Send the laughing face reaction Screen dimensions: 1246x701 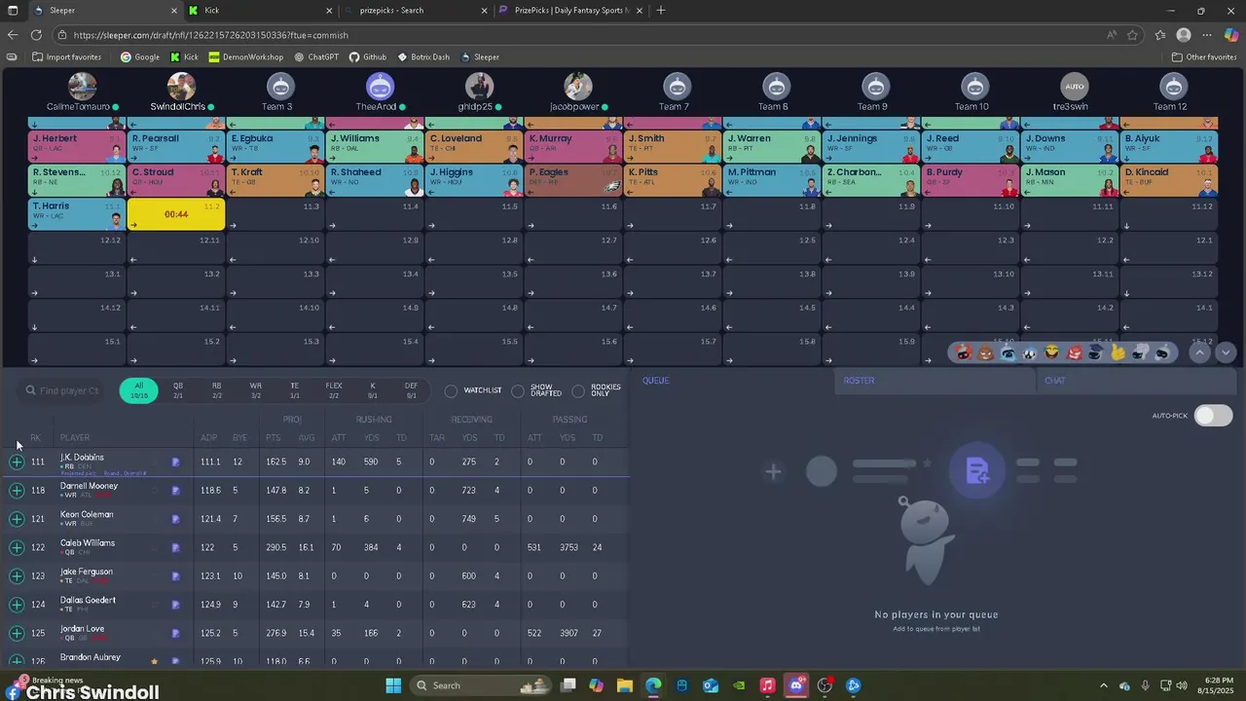(x=1051, y=352)
